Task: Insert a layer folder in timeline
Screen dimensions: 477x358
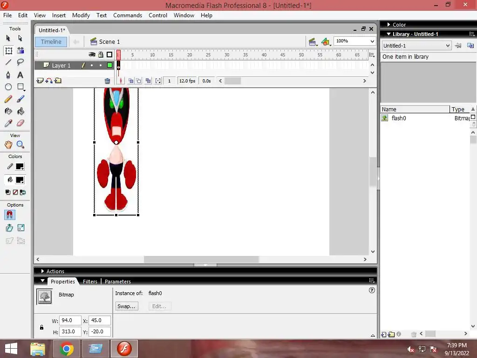Action: [x=58, y=81]
